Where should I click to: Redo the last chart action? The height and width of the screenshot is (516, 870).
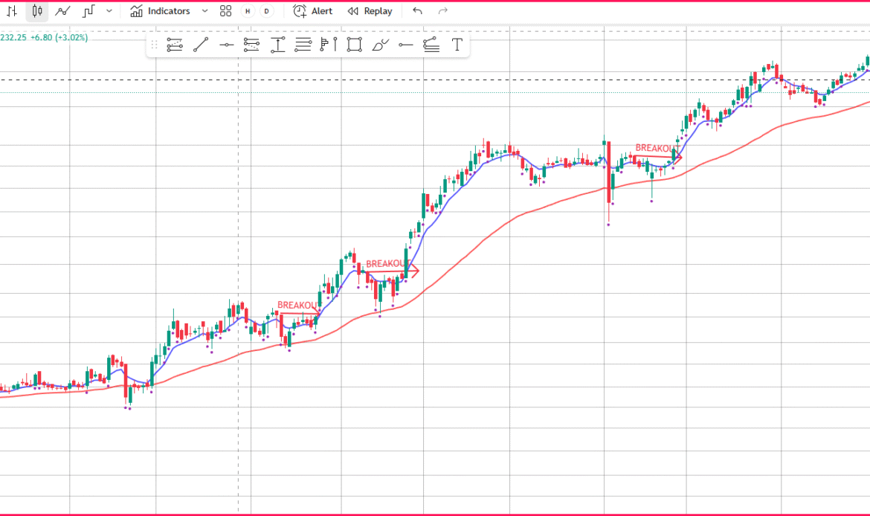point(443,11)
